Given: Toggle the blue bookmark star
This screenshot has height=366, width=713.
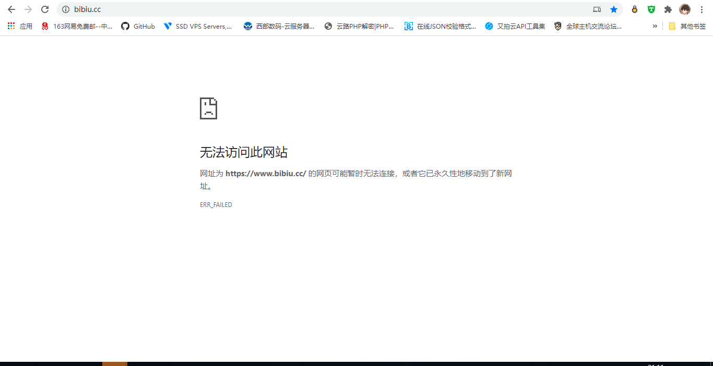Looking at the screenshot, I should click(x=614, y=9).
